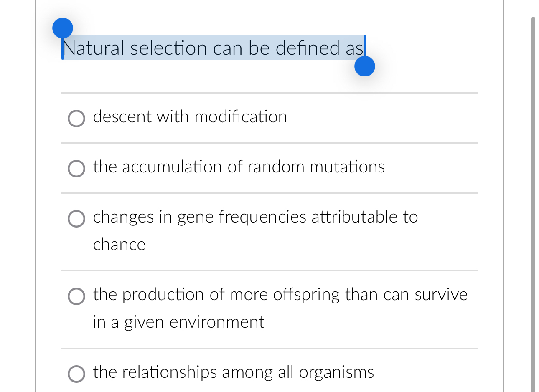Click 'in a given environment' text line
Viewport: 539px width, 392px height.
pyautogui.click(x=178, y=322)
